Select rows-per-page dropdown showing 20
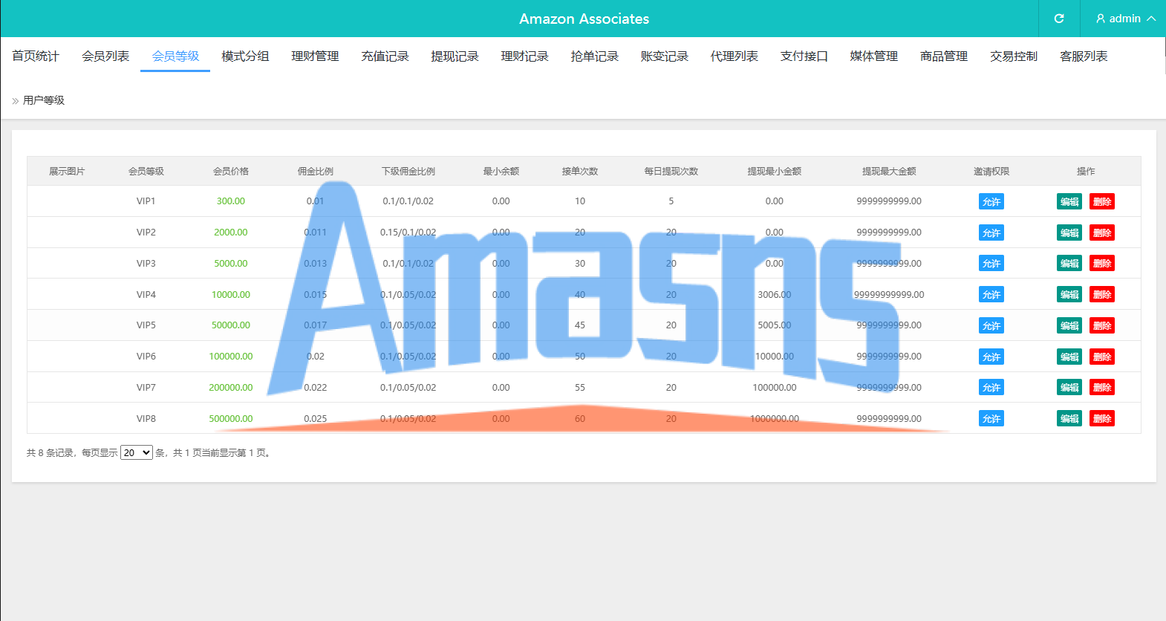 coord(137,452)
